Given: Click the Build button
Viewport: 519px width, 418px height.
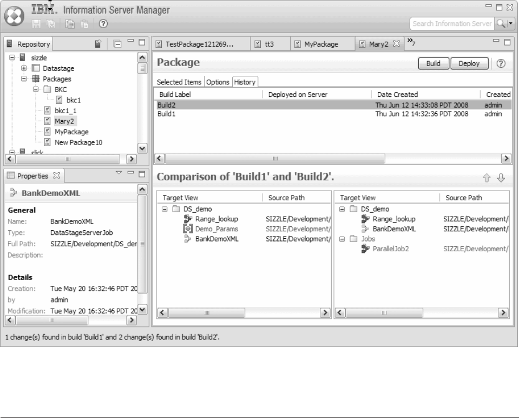Looking at the screenshot, I should pos(433,63).
